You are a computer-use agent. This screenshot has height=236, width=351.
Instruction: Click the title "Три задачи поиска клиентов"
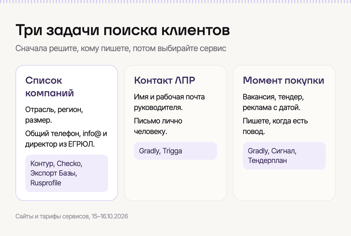[123, 30]
